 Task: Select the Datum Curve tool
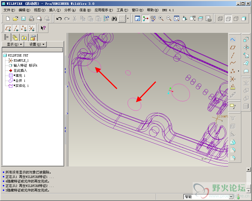click(233, 63)
